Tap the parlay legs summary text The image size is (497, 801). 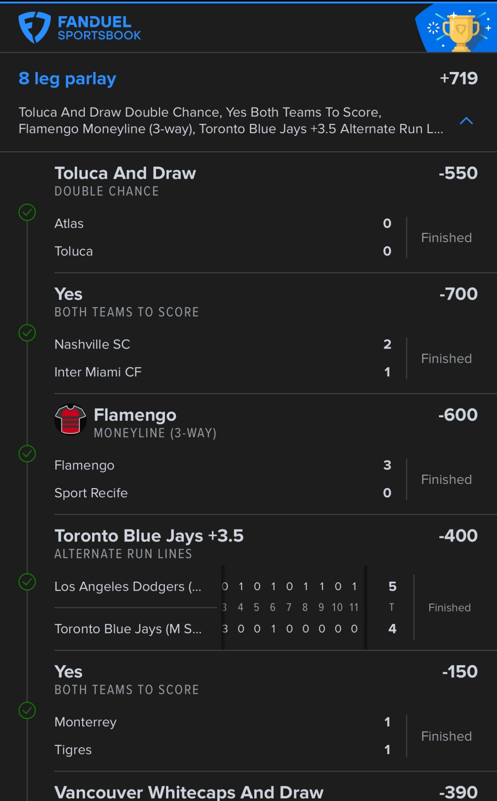pyautogui.click(x=230, y=120)
